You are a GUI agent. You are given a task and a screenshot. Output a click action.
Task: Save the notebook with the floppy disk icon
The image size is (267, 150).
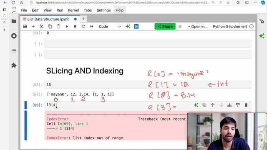coord(25,27)
